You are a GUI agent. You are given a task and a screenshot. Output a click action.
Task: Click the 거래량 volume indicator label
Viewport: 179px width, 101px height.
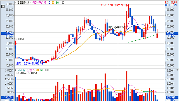pyautogui.click(x=21, y=70)
